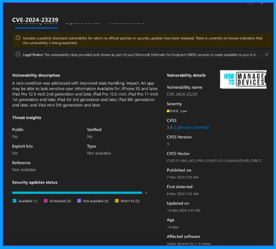Click the 'Scheduled (0)' legend label text

click(60, 201)
